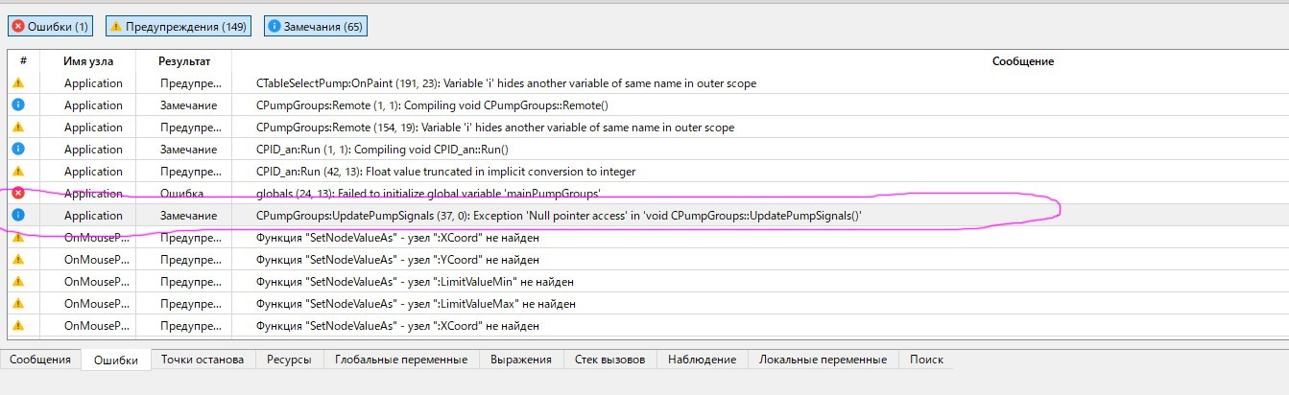
Task: Click info icon of CPumpGroups:Remote compiling row
Action: [18, 105]
